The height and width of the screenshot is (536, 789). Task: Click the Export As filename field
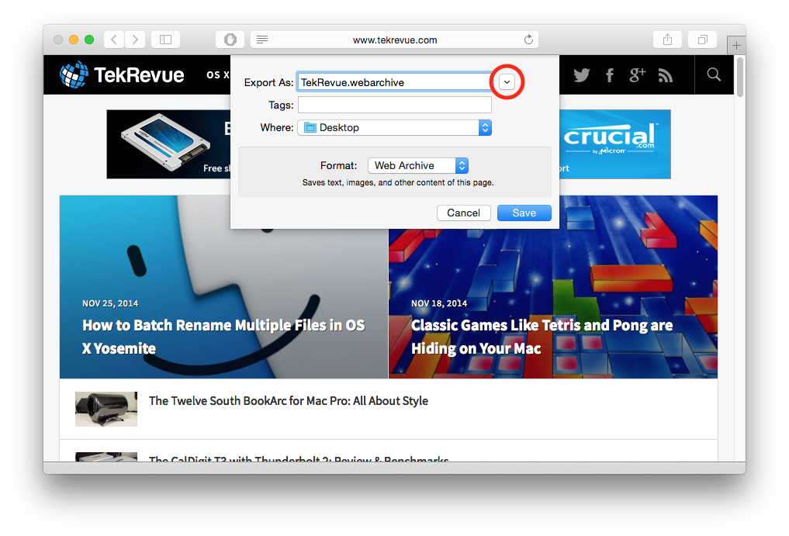(x=394, y=82)
